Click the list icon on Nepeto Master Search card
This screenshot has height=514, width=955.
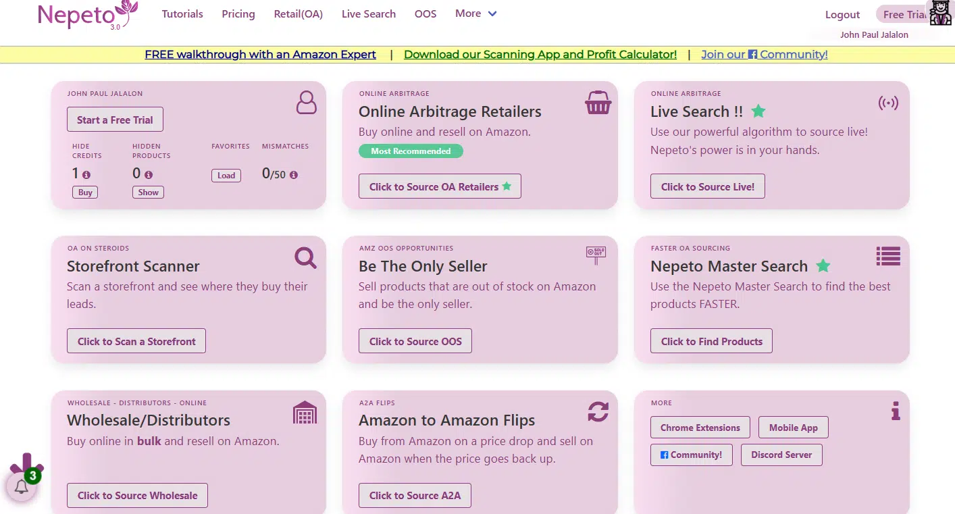pyautogui.click(x=888, y=256)
